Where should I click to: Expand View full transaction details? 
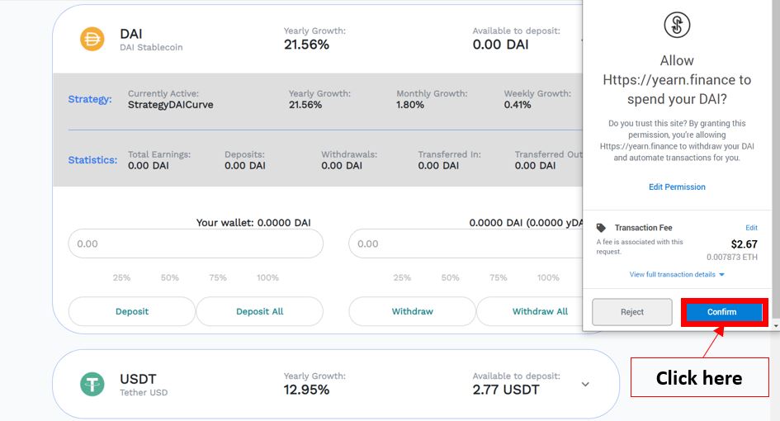coord(677,274)
